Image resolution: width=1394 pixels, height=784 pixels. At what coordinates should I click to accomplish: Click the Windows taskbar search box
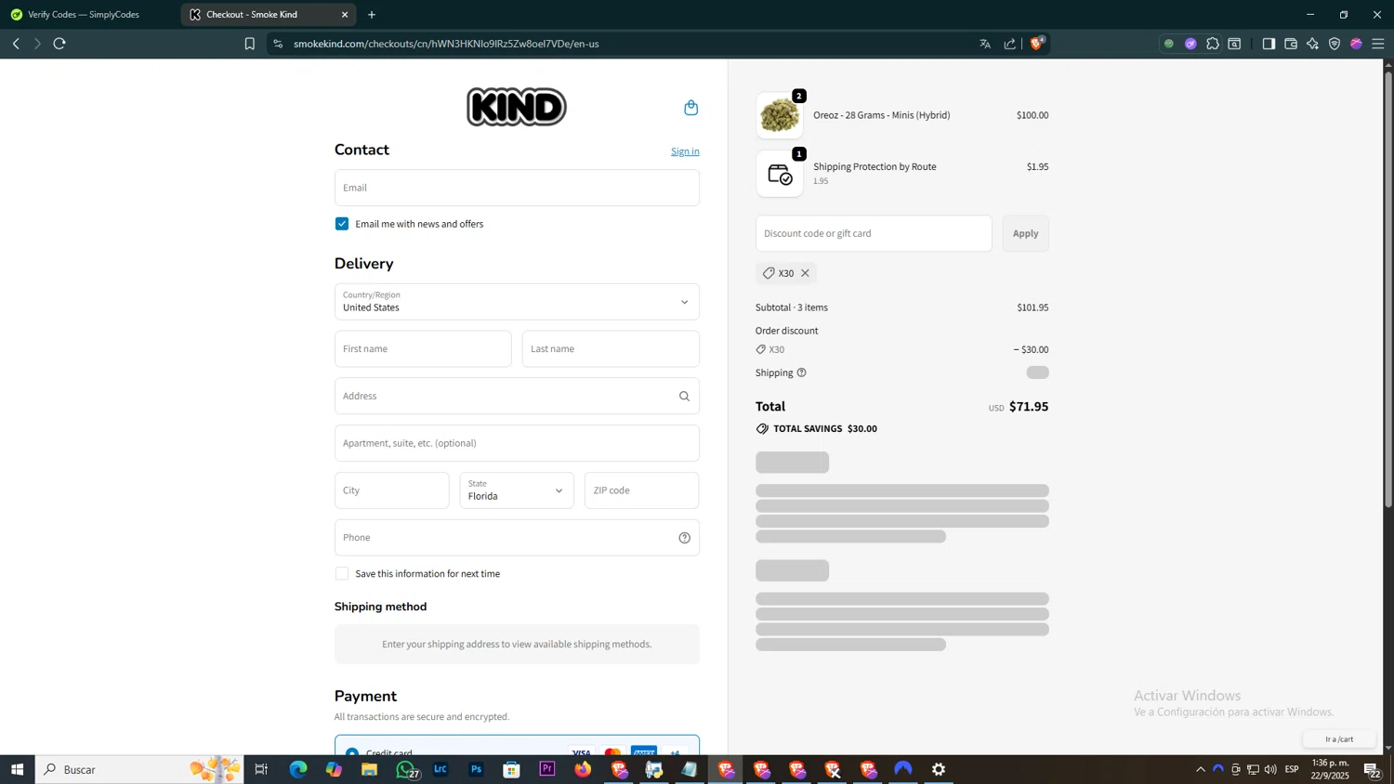[139, 769]
